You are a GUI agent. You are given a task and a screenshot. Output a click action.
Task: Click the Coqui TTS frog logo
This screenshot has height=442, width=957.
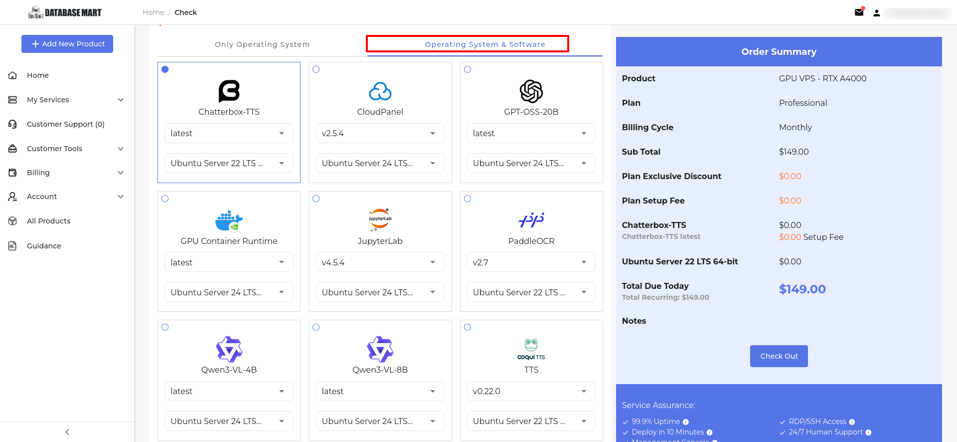coord(531,349)
